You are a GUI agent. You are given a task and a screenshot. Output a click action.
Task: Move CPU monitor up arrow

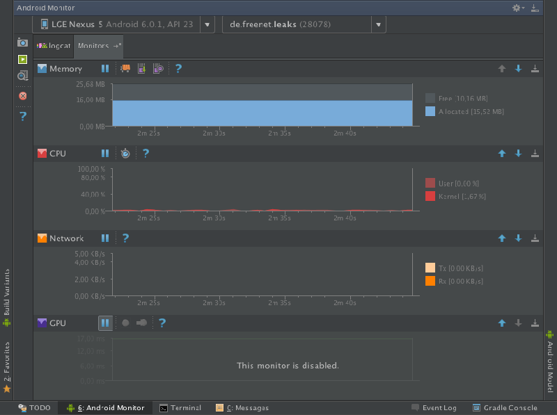pos(502,153)
